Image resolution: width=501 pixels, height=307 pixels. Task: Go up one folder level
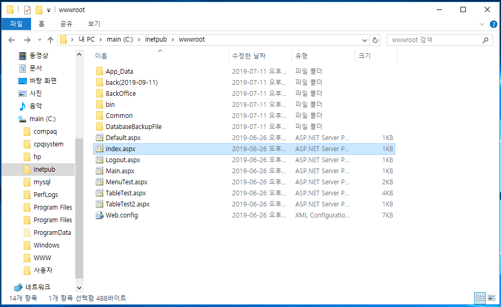[x=50, y=40]
